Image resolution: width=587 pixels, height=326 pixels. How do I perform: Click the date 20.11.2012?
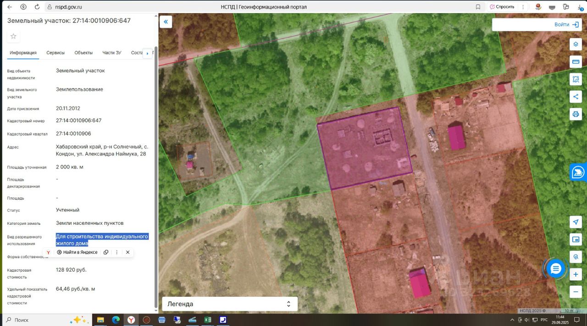pos(68,109)
